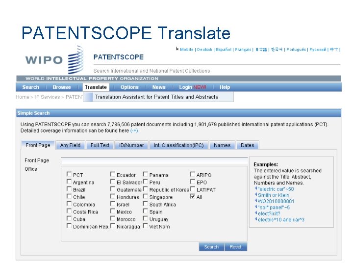Check the Chile checkbox
Viewport: 353px width, 265px height.
point(69,196)
